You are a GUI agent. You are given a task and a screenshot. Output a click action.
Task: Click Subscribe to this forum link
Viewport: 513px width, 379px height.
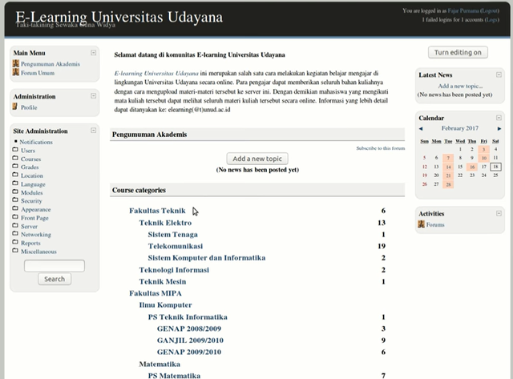coord(381,148)
